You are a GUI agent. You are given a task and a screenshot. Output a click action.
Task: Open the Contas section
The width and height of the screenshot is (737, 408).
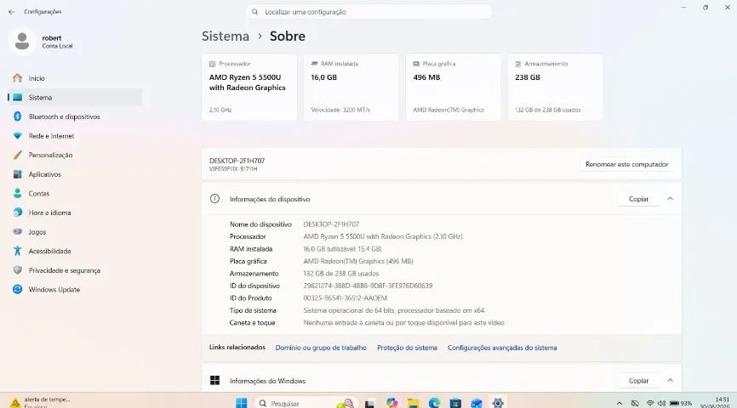tap(75, 194)
